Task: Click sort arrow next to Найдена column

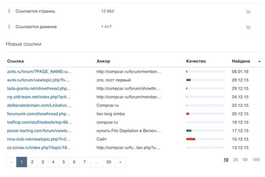Action: pyautogui.click(x=259, y=61)
